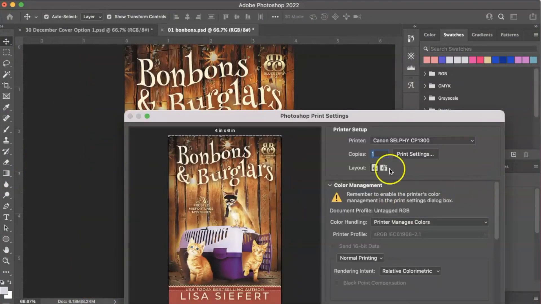Screen dimensions: 541x304
Task: Open the Color Handling dropdown
Action: [x=429, y=222]
